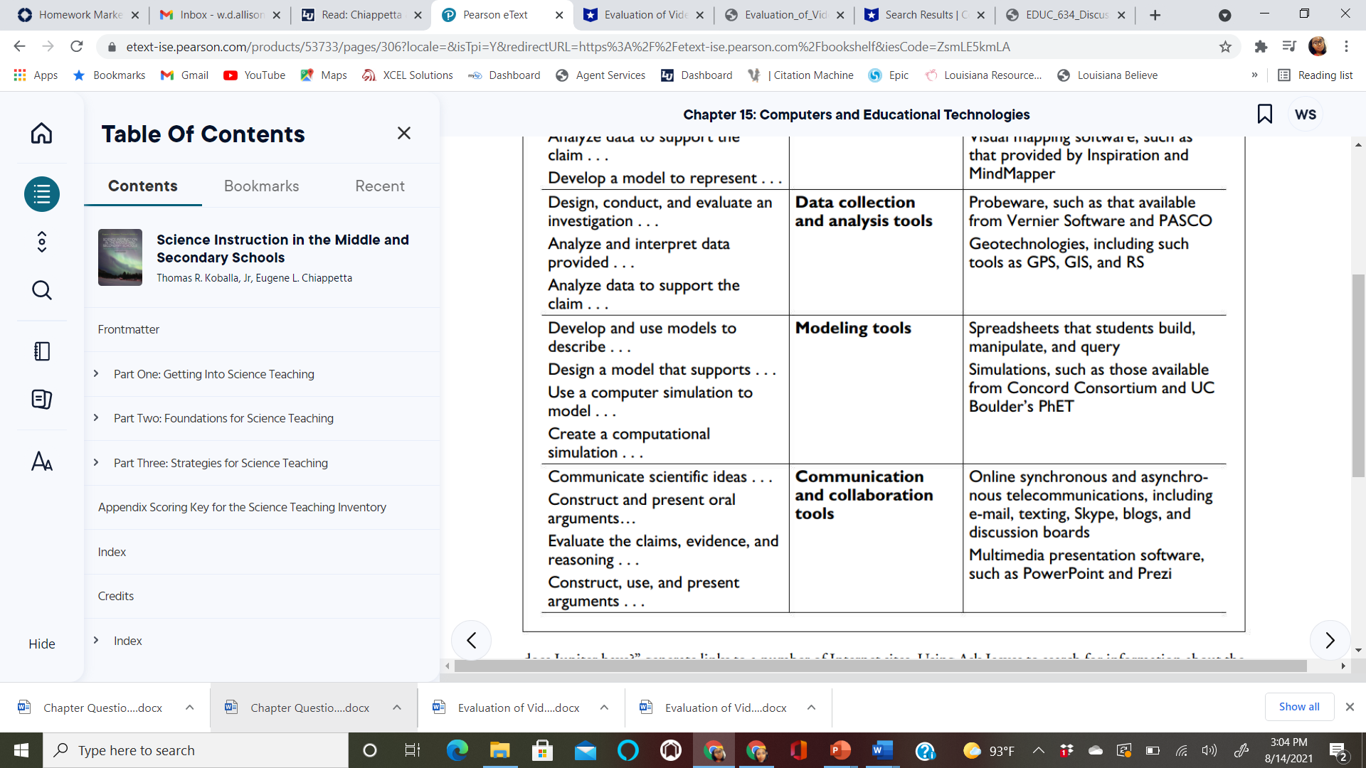Screen dimensions: 1366x768
Task: Click the vertical page scrollbar thumb
Action: click(1358, 375)
